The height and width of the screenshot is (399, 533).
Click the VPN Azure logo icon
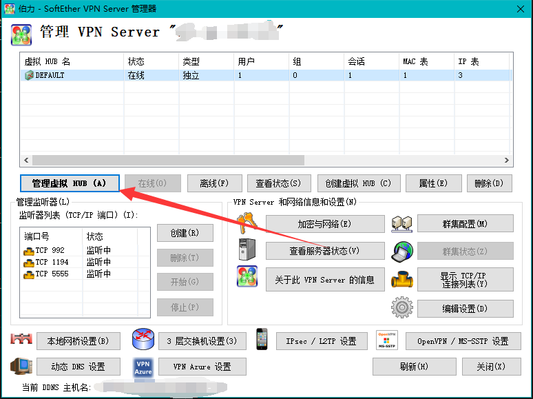tap(143, 368)
